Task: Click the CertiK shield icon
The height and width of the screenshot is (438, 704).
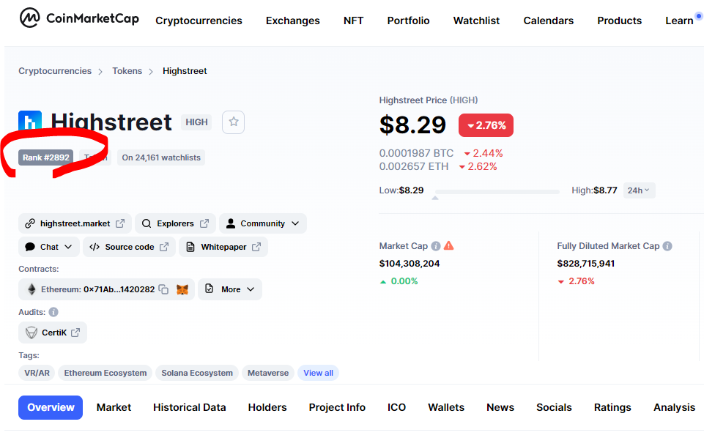Action: pyautogui.click(x=32, y=333)
